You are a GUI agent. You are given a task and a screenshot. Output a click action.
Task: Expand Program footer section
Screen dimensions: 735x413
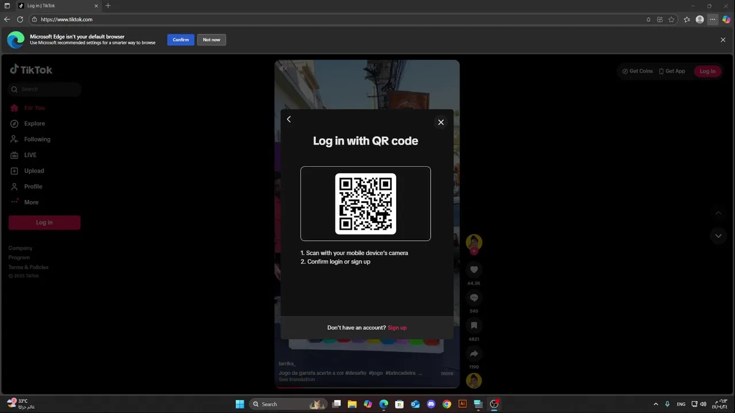tap(19, 258)
